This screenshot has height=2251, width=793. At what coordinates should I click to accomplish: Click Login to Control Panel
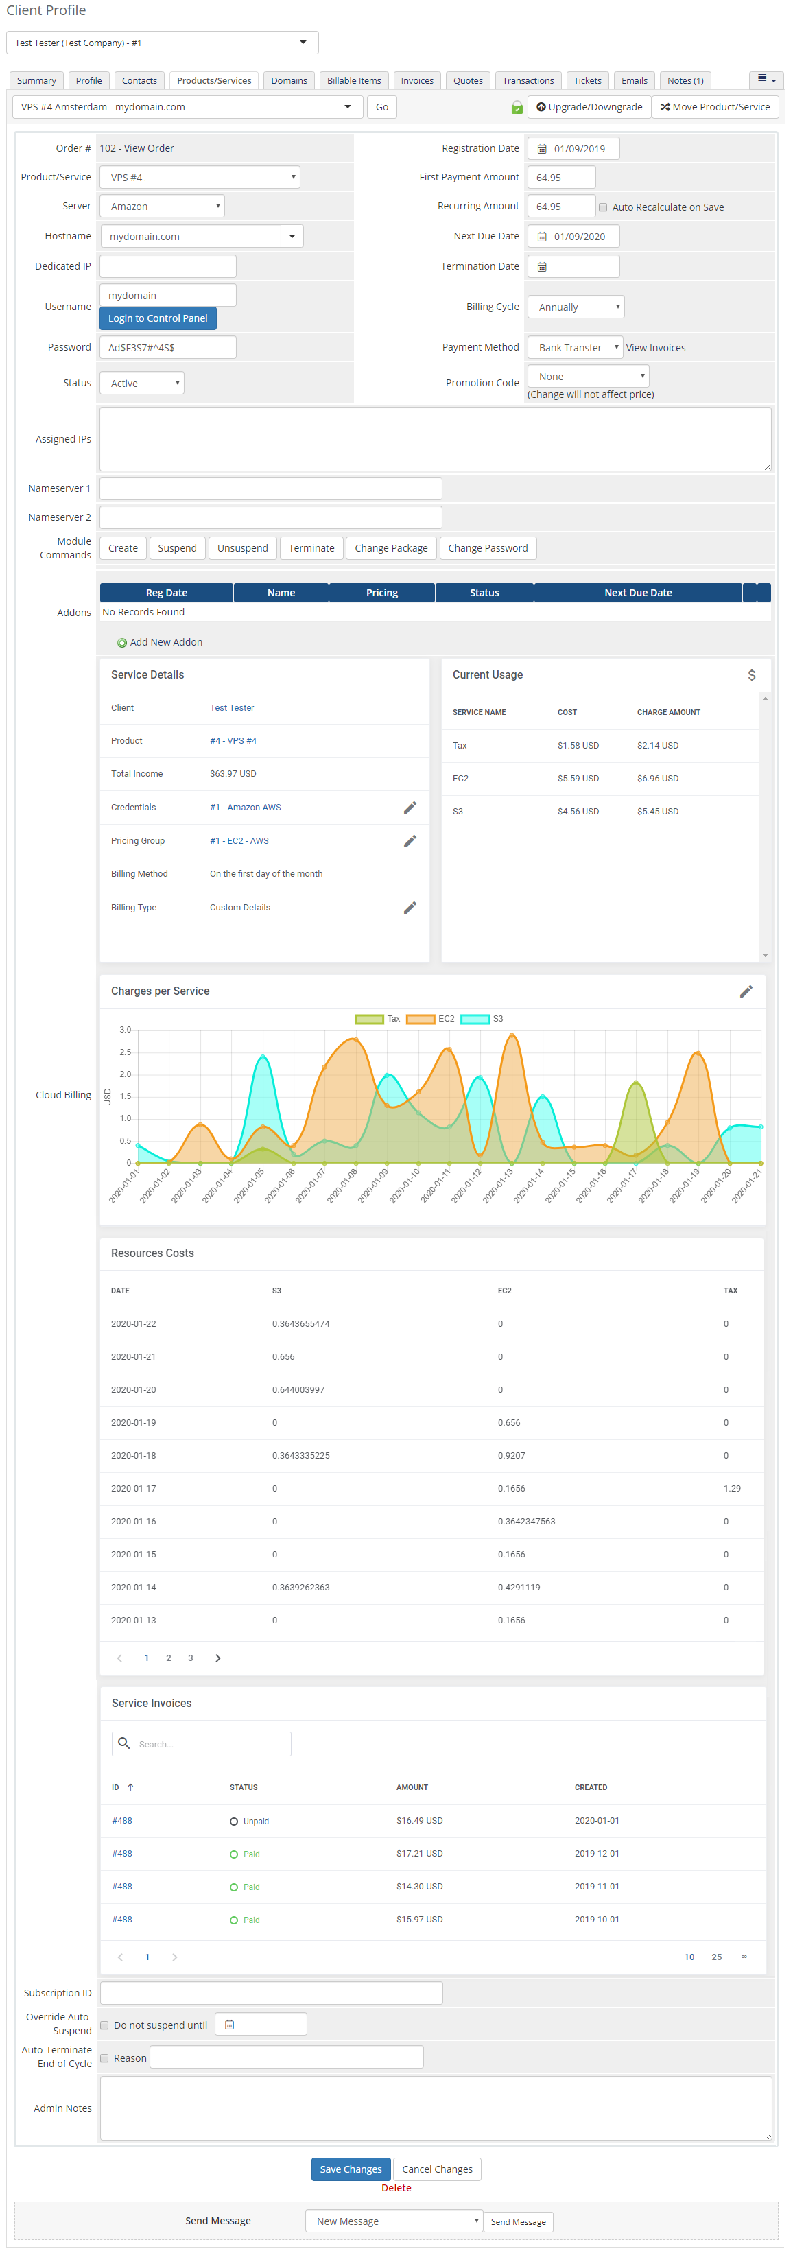coord(158,319)
